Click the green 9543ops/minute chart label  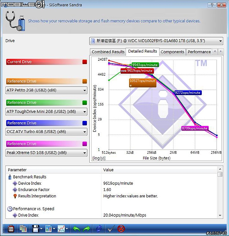pyautogui.click(x=145, y=65)
